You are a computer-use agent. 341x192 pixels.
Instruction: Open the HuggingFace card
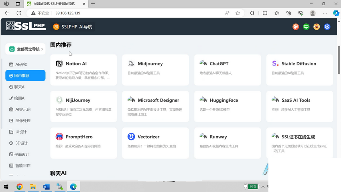coord(227,107)
